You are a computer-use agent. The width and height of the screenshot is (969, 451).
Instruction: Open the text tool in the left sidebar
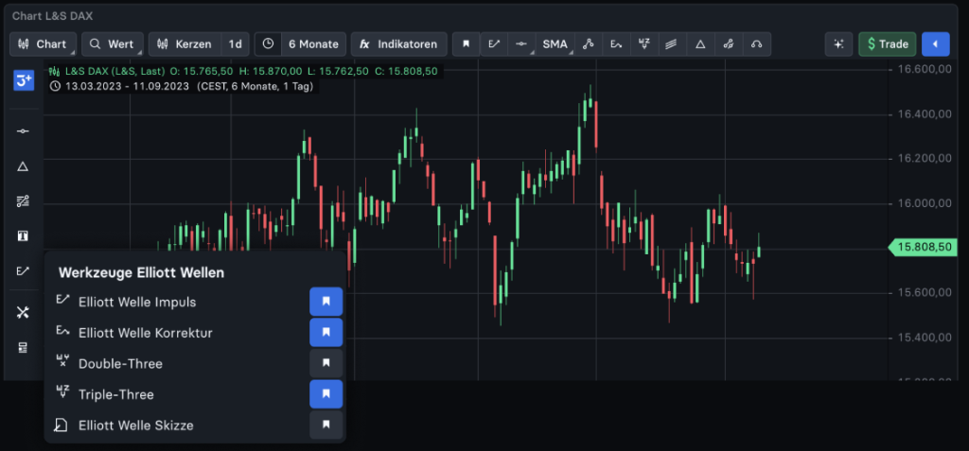click(x=24, y=235)
